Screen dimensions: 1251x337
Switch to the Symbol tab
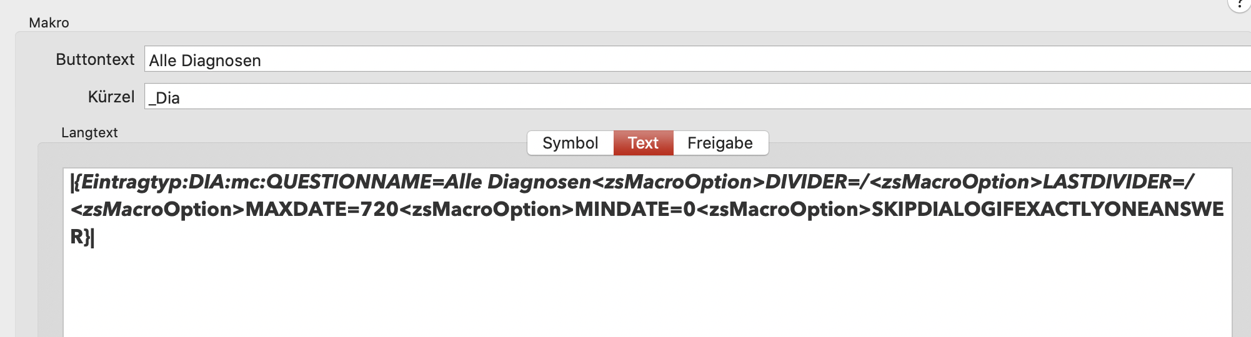pos(570,143)
